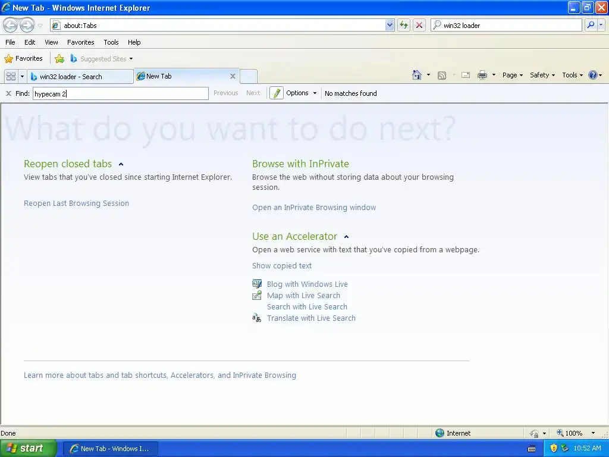Open the Safety command menu
The height and width of the screenshot is (457, 609).
click(x=542, y=75)
